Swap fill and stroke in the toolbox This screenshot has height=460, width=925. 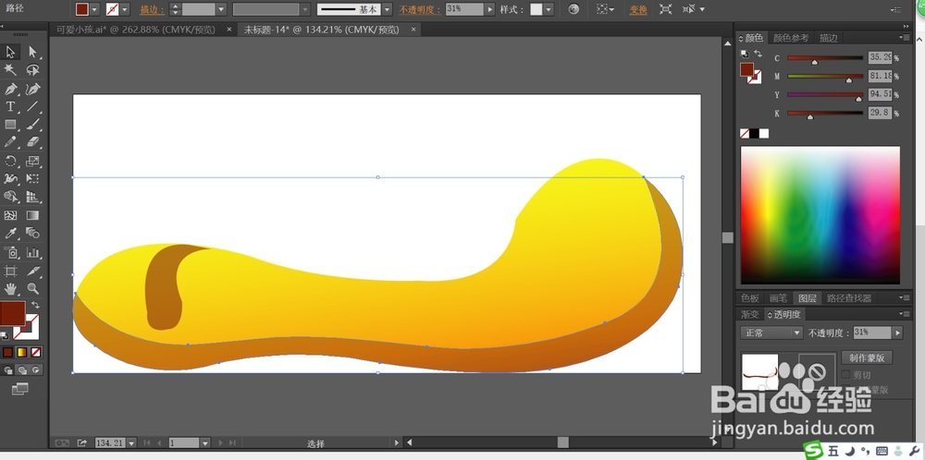coord(35,305)
